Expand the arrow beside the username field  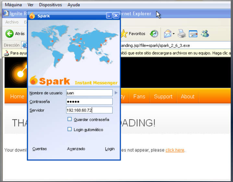(x=116, y=93)
